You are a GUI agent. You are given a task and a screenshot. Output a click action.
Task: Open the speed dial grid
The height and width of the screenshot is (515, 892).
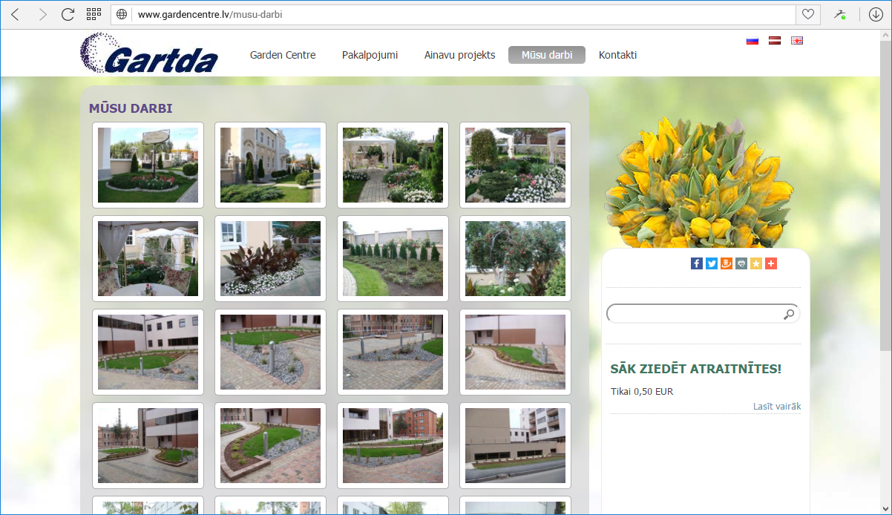point(94,14)
